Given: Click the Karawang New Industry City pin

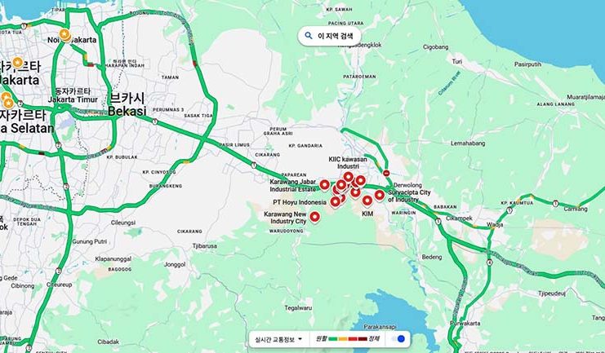Looking at the screenshot, I should (315, 218).
